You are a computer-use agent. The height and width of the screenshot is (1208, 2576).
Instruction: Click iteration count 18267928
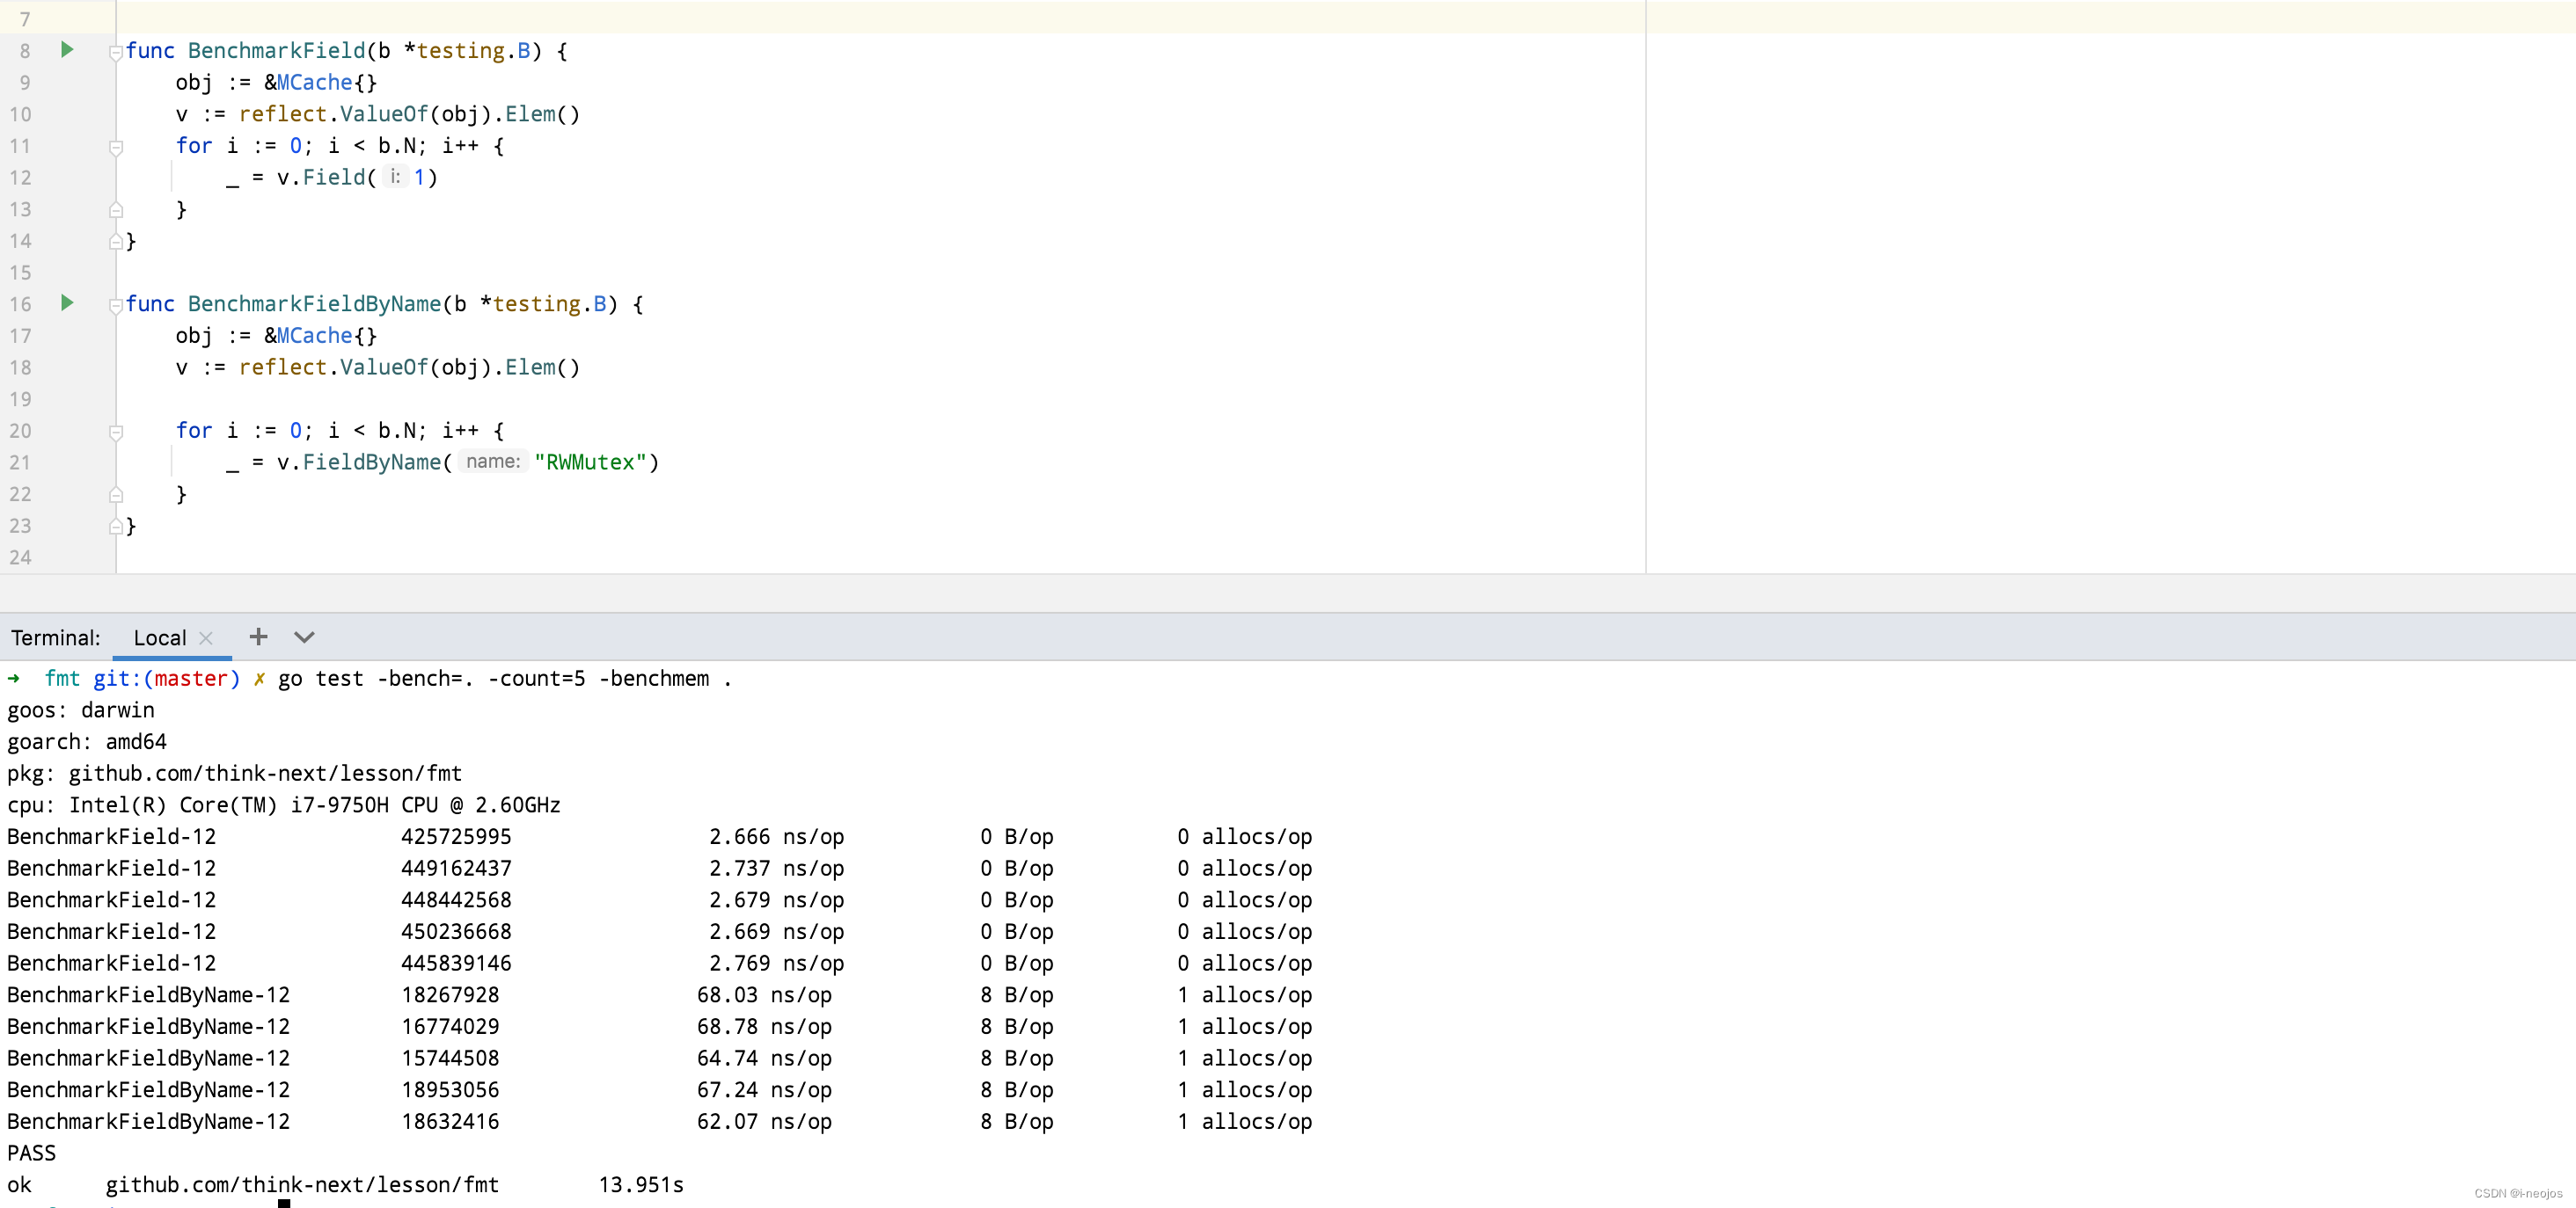coord(450,995)
